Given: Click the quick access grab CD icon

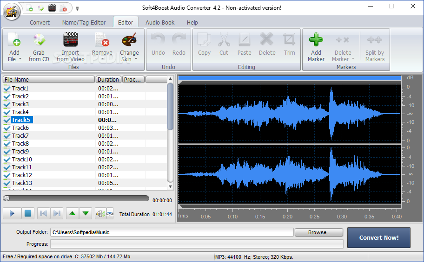Looking at the screenshot, I should click(x=41, y=8).
